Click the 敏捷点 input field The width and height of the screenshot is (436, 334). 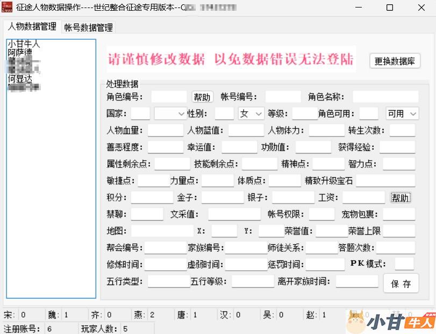click(x=154, y=181)
